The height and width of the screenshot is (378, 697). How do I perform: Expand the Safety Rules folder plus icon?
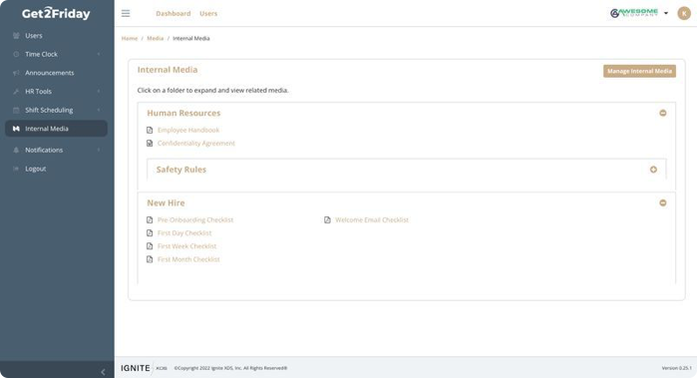(653, 170)
